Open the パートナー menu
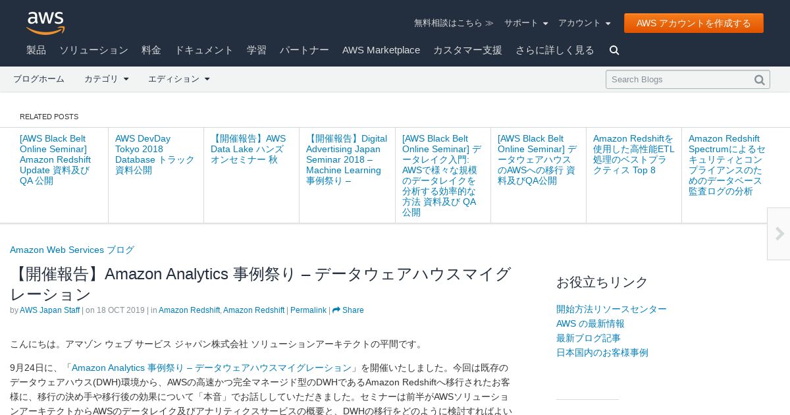Screen dimensions: 790x415 point(304,50)
